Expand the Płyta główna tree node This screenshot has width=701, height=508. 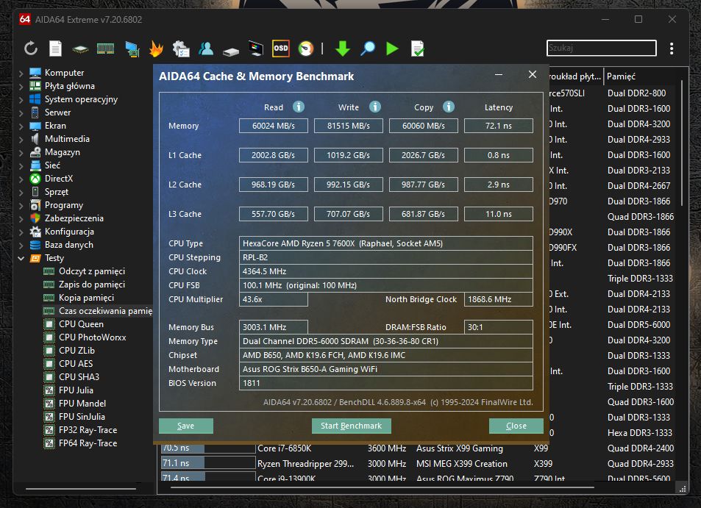pyautogui.click(x=21, y=86)
